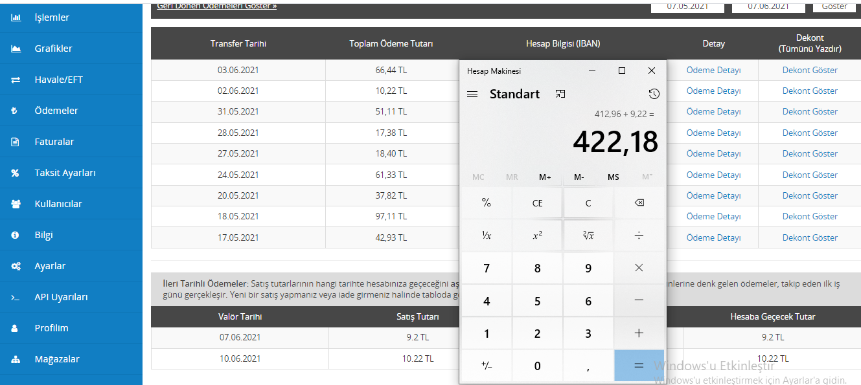Click the divide operator key
861x385 pixels.
tap(639, 236)
